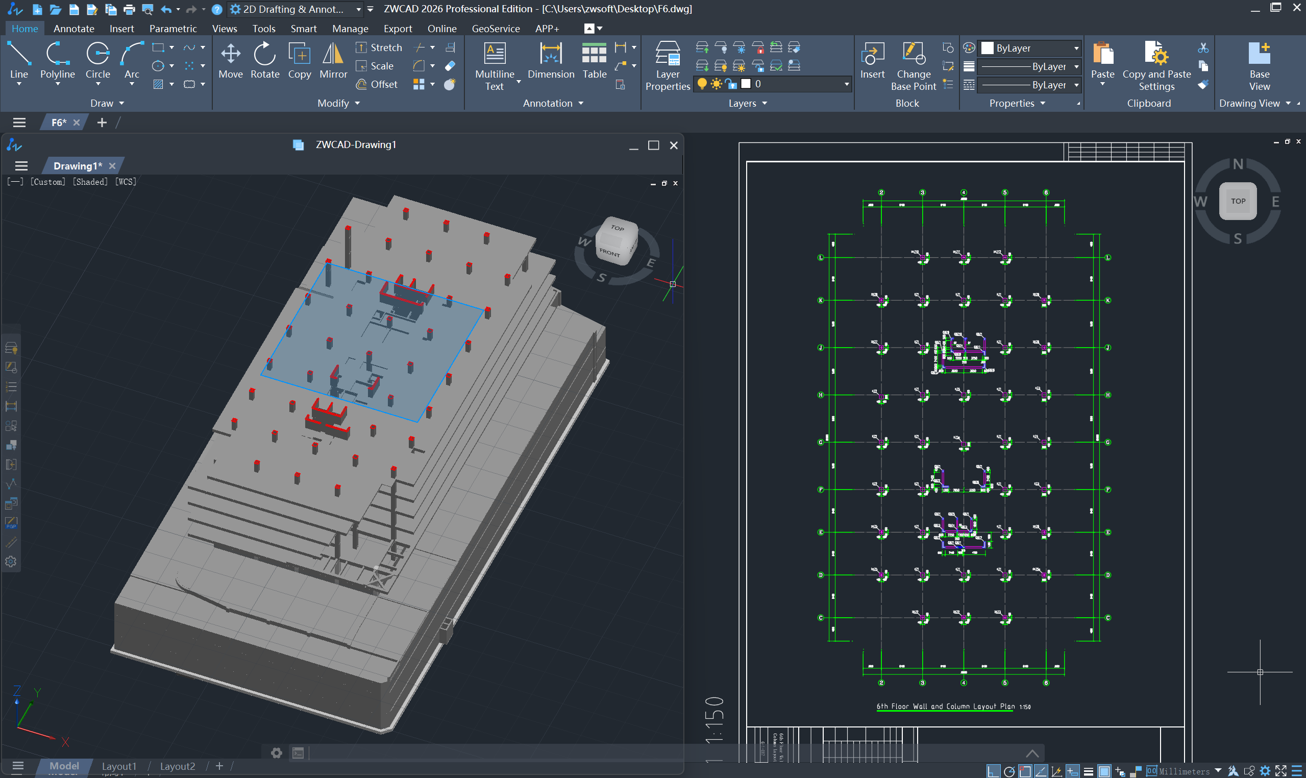Toggle dynamic input in status bar
This screenshot has width=1306, height=778.
tap(1072, 771)
